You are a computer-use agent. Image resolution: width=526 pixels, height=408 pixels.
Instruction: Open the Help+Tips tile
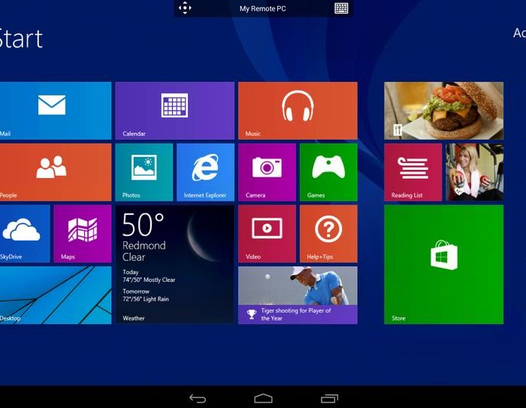pyautogui.click(x=328, y=233)
